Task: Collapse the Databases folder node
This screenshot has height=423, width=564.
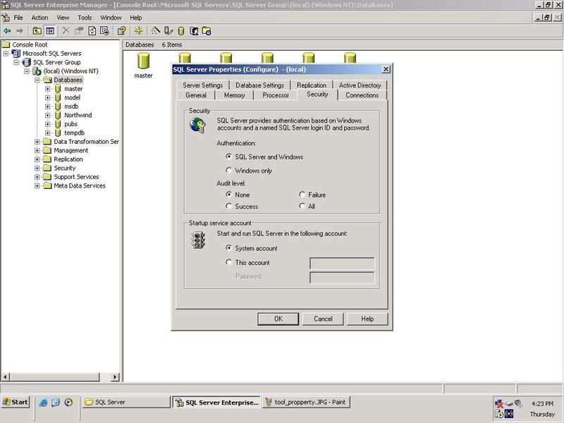Action: click(37, 80)
